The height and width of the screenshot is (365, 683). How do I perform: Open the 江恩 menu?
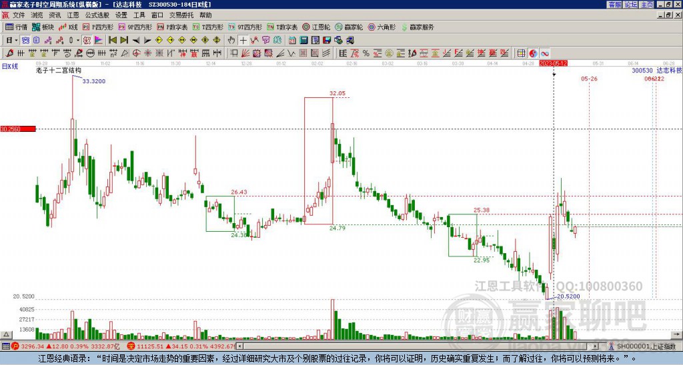pos(73,15)
